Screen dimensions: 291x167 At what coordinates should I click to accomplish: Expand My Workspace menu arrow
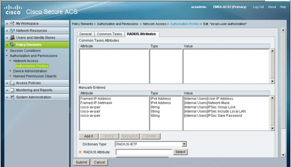click(7, 24)
